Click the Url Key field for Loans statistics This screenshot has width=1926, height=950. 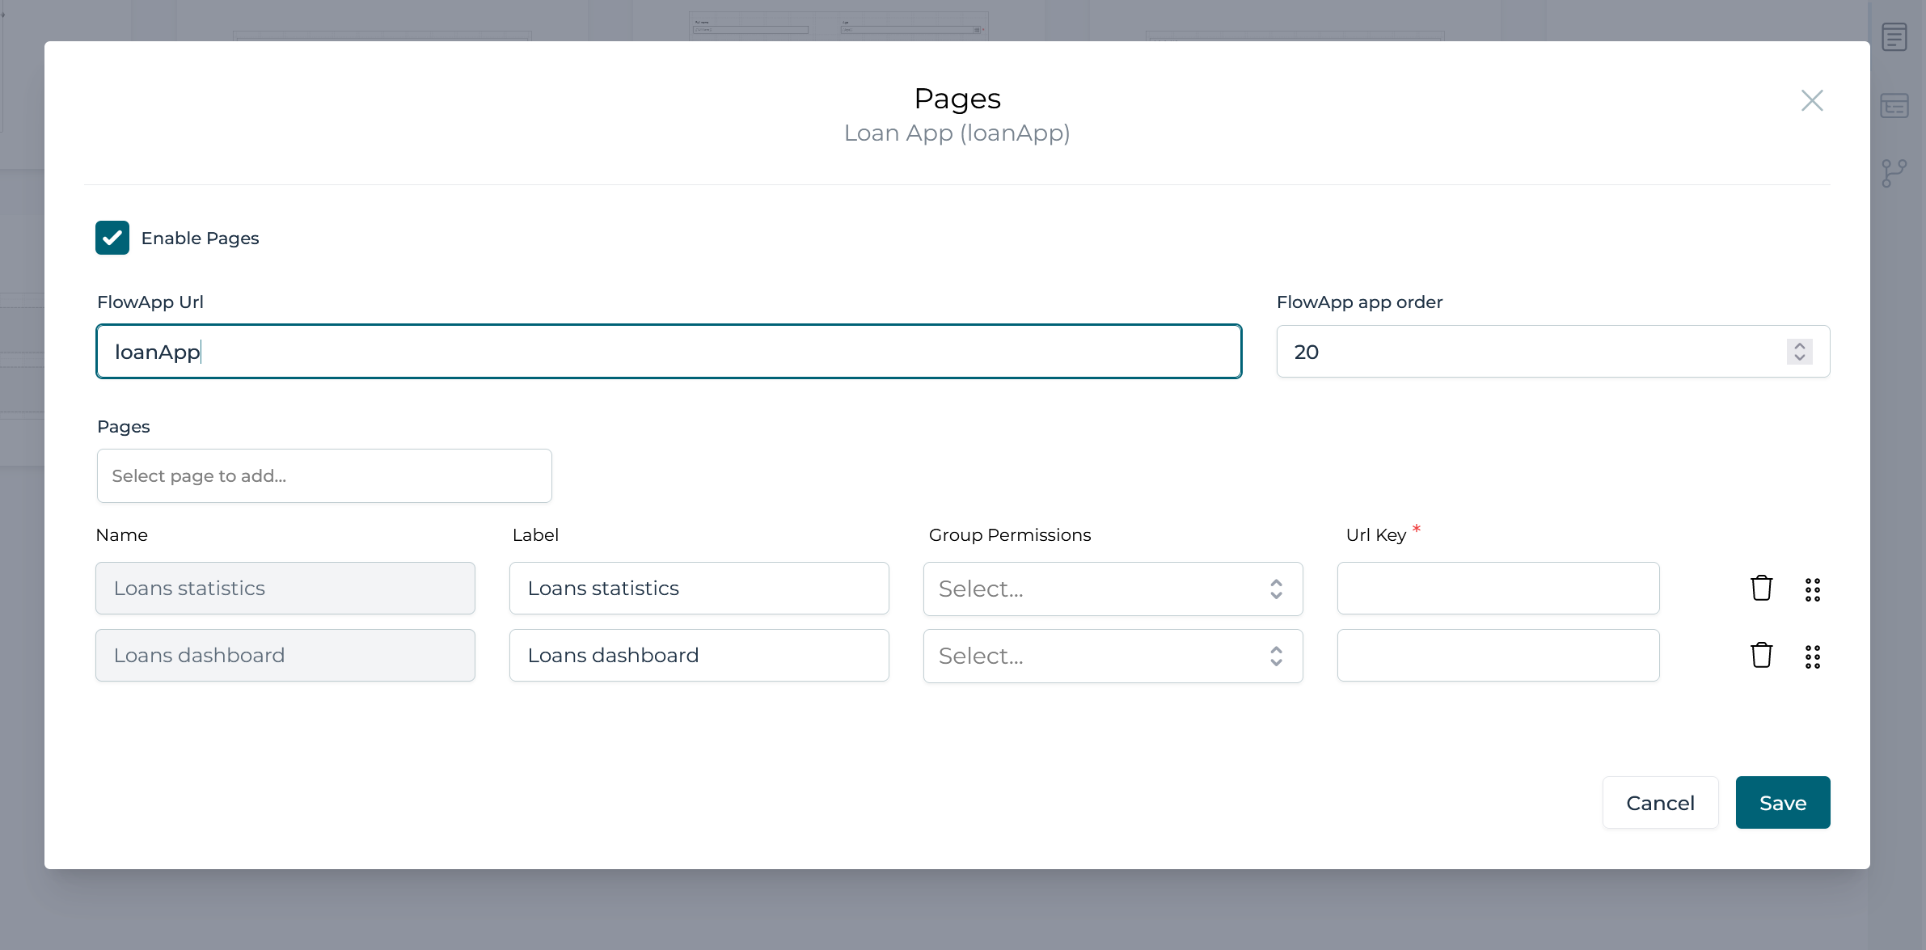pyautogui.click(x=1497, y=588)
